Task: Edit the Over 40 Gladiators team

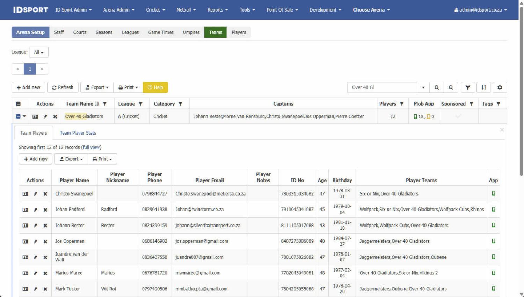Action: click(x=45, y=116)
